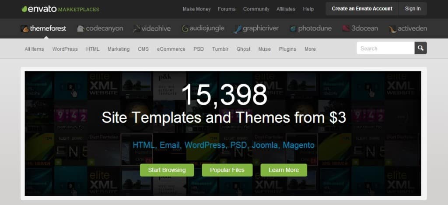Open the Tumblr category menu
The width and height of the screenshot is (448, 205).
220,49
